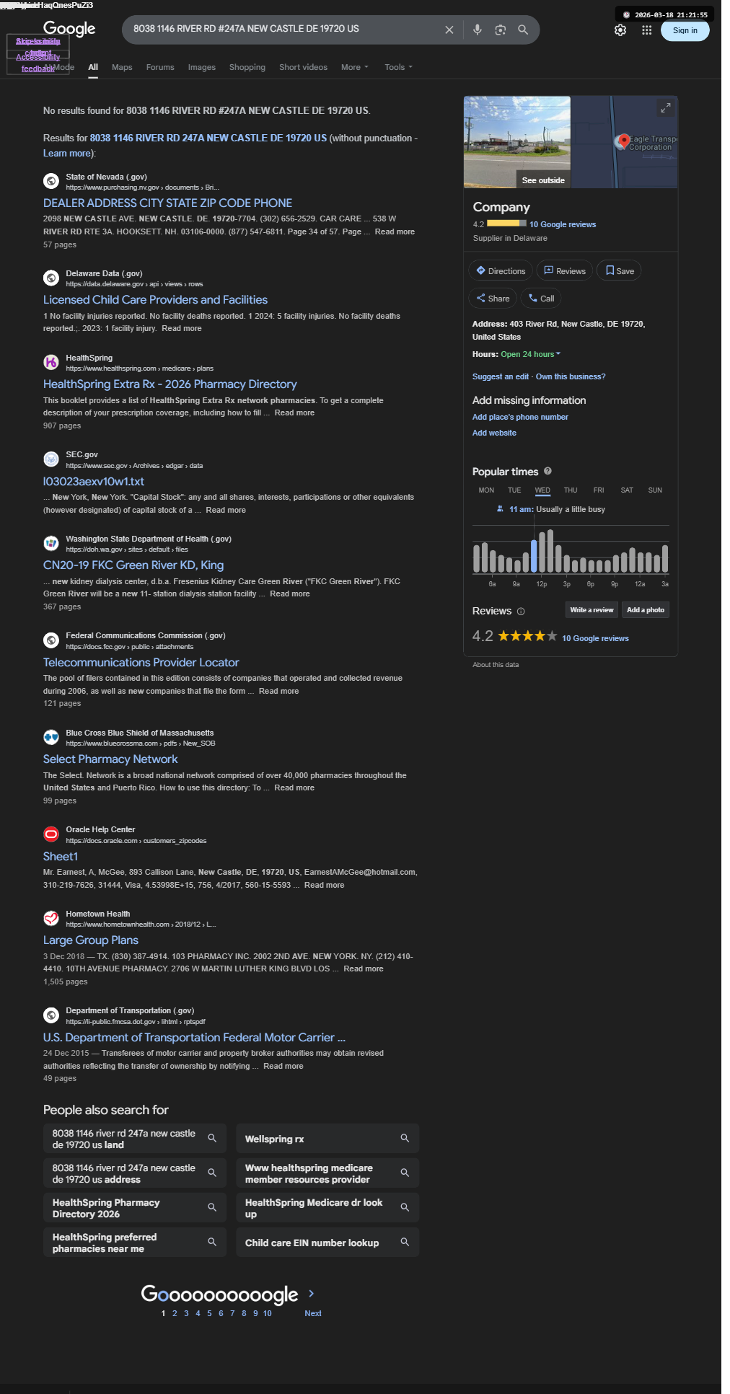Screen dimensions: 730x1394
Task: Click the Directions button
Action: click(501, 271)
